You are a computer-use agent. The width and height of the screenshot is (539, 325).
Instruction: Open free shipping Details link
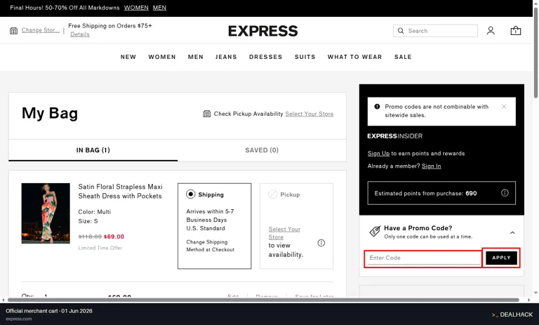click(x=80, y=34)
